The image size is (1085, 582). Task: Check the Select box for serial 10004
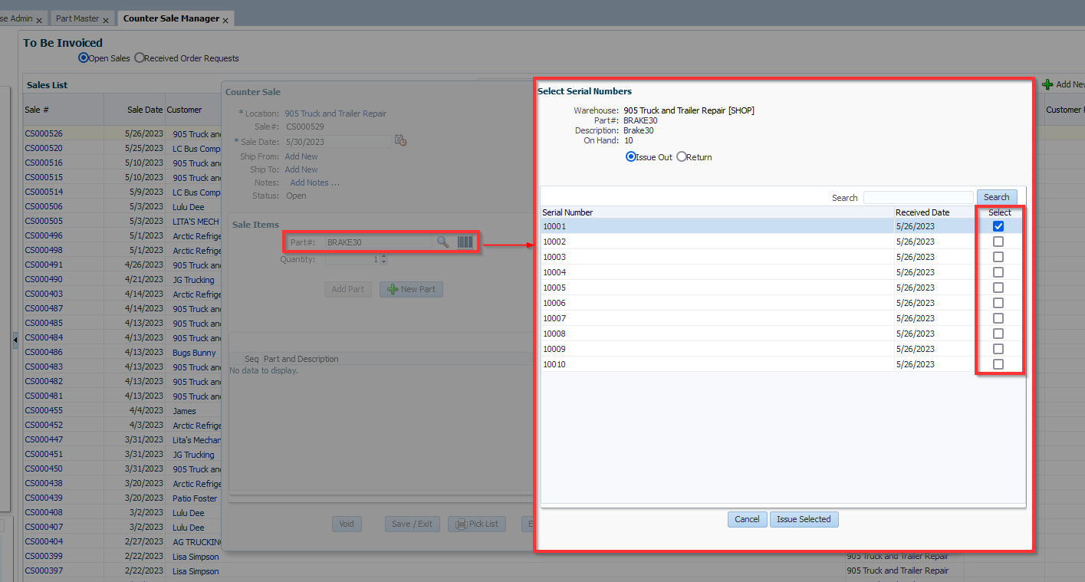(x=998, y=272)
